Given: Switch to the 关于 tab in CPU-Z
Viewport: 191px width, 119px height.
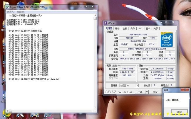Looking at the screenshot, I should (155, 28).
